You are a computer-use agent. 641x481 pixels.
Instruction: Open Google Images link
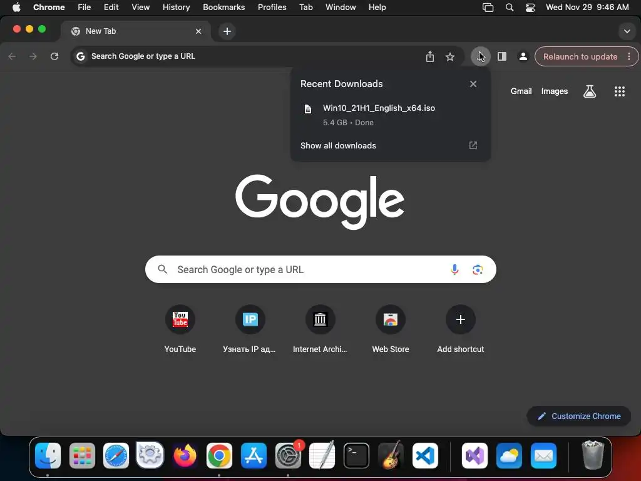pyautogui.click(x=555, y=91)
